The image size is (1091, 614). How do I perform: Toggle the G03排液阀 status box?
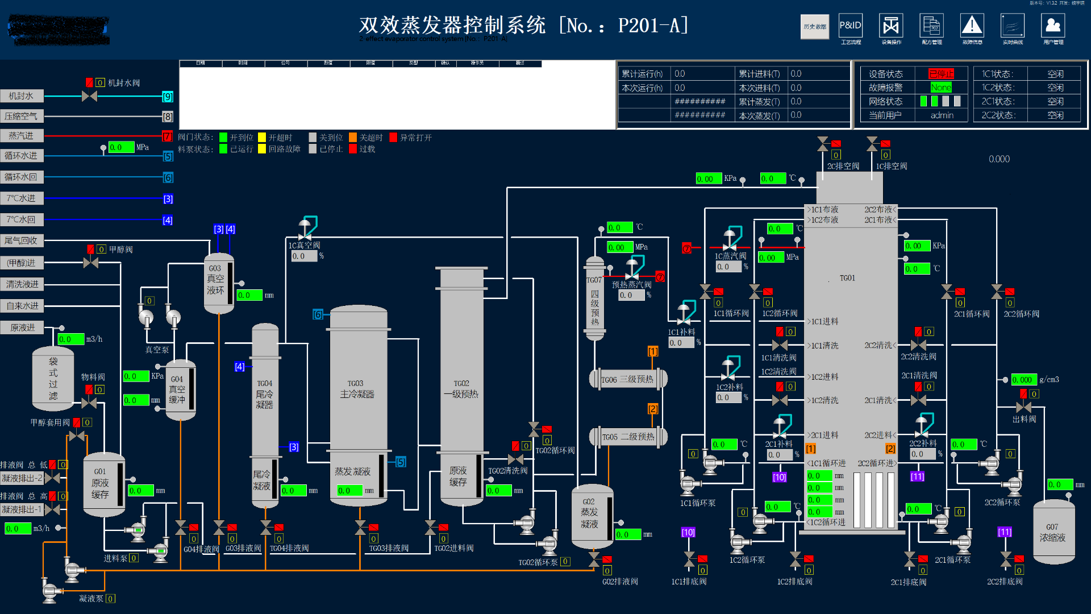pyautogui.click(x=232, y=538)
